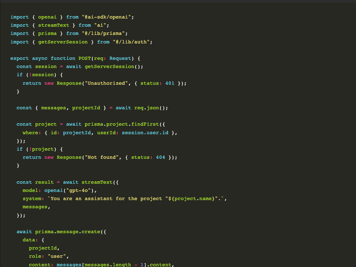The image size is (356, 267).
Task: Click the streamText({ call
Action: pyautogui.click(x=100, y=182)
